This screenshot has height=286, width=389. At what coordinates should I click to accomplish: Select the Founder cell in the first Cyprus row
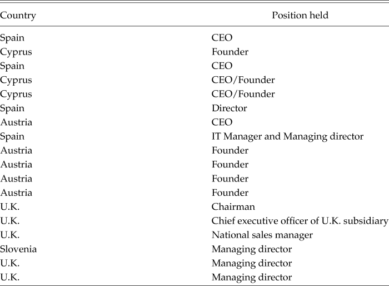coord(230,52)
